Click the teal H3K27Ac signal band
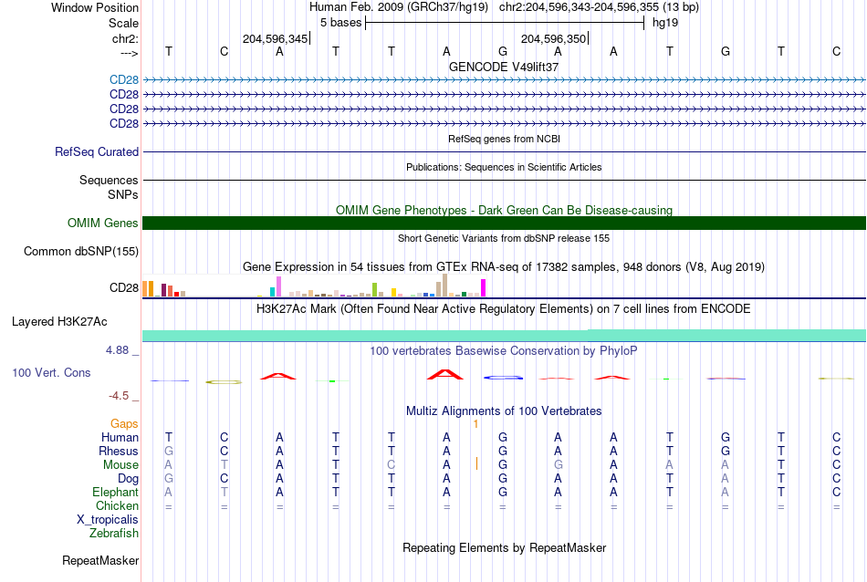Screen dimensions: 867x582 pos(504,336)
